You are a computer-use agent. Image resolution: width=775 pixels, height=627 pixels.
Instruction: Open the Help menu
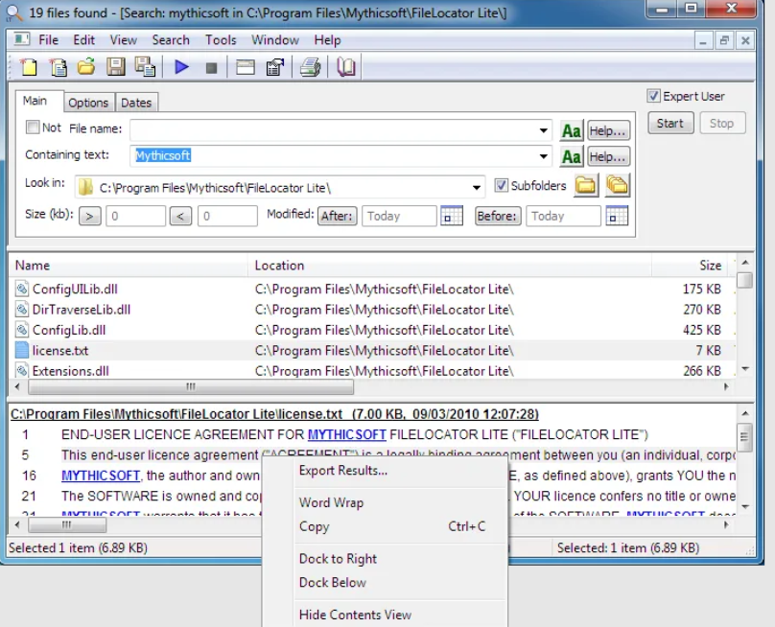328,40
